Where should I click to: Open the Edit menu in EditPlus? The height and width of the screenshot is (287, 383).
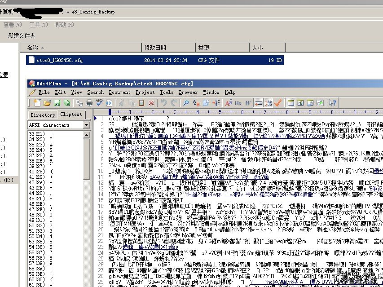(x=60, y=93)
